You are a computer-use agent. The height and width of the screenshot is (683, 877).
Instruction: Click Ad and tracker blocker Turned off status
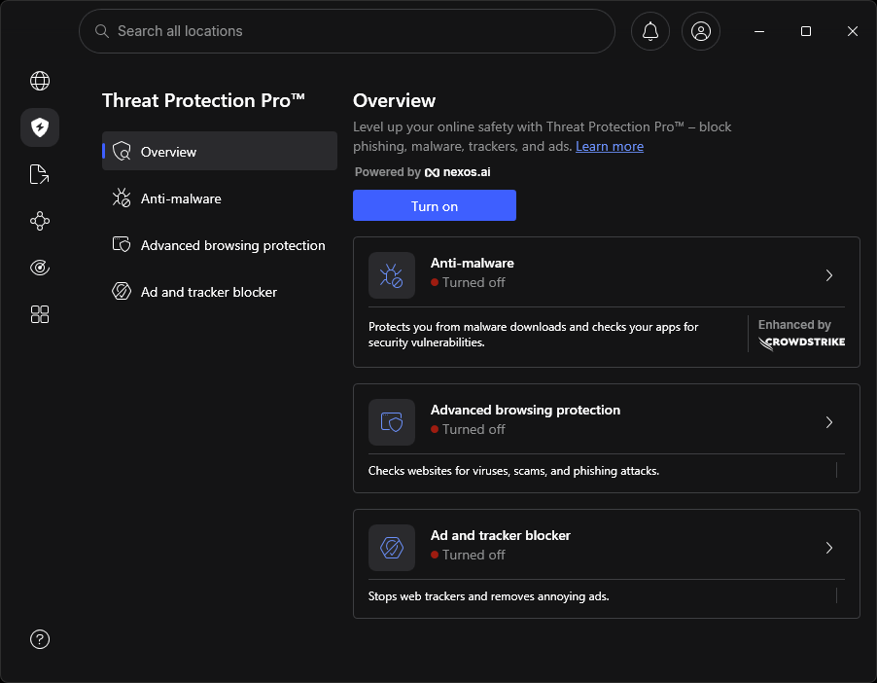(x=468, y=555)
